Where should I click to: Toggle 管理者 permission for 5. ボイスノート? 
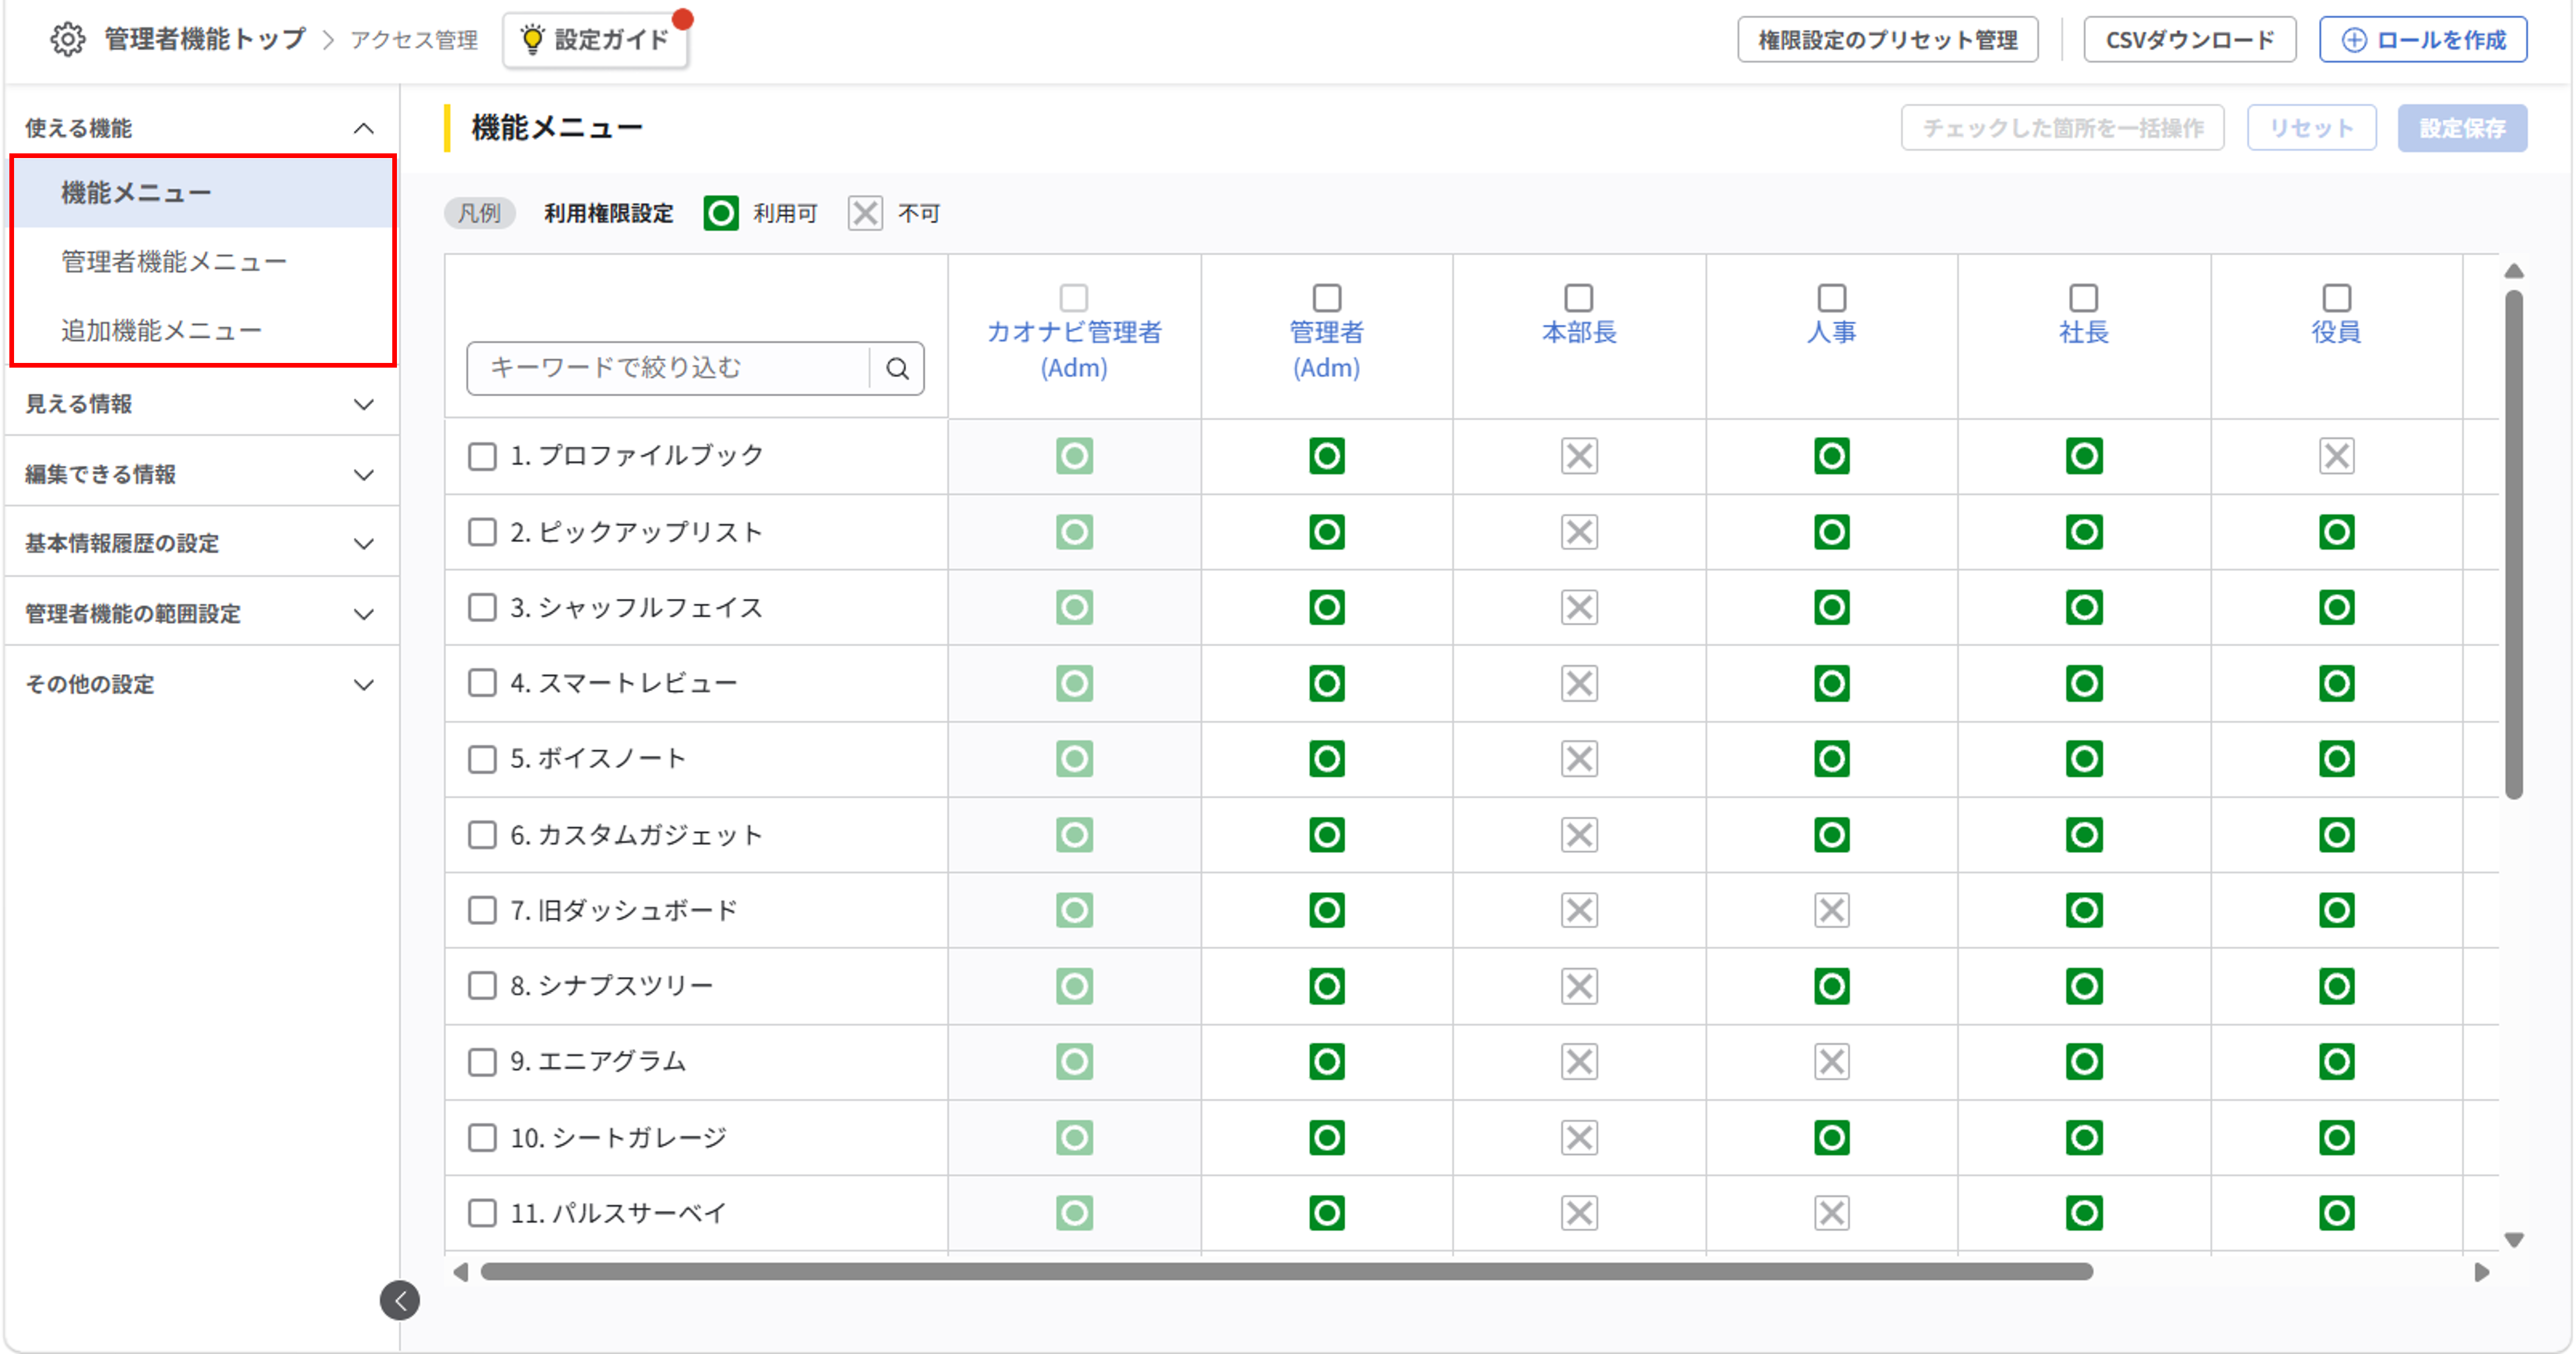coord(1326,759)
